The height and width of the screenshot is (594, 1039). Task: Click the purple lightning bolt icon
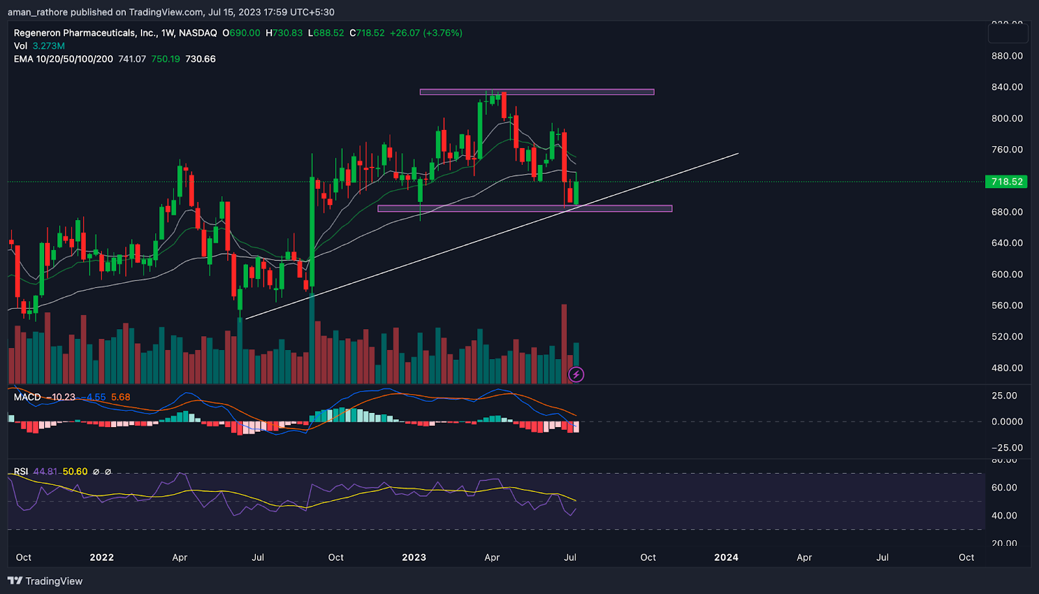[576, 375]
